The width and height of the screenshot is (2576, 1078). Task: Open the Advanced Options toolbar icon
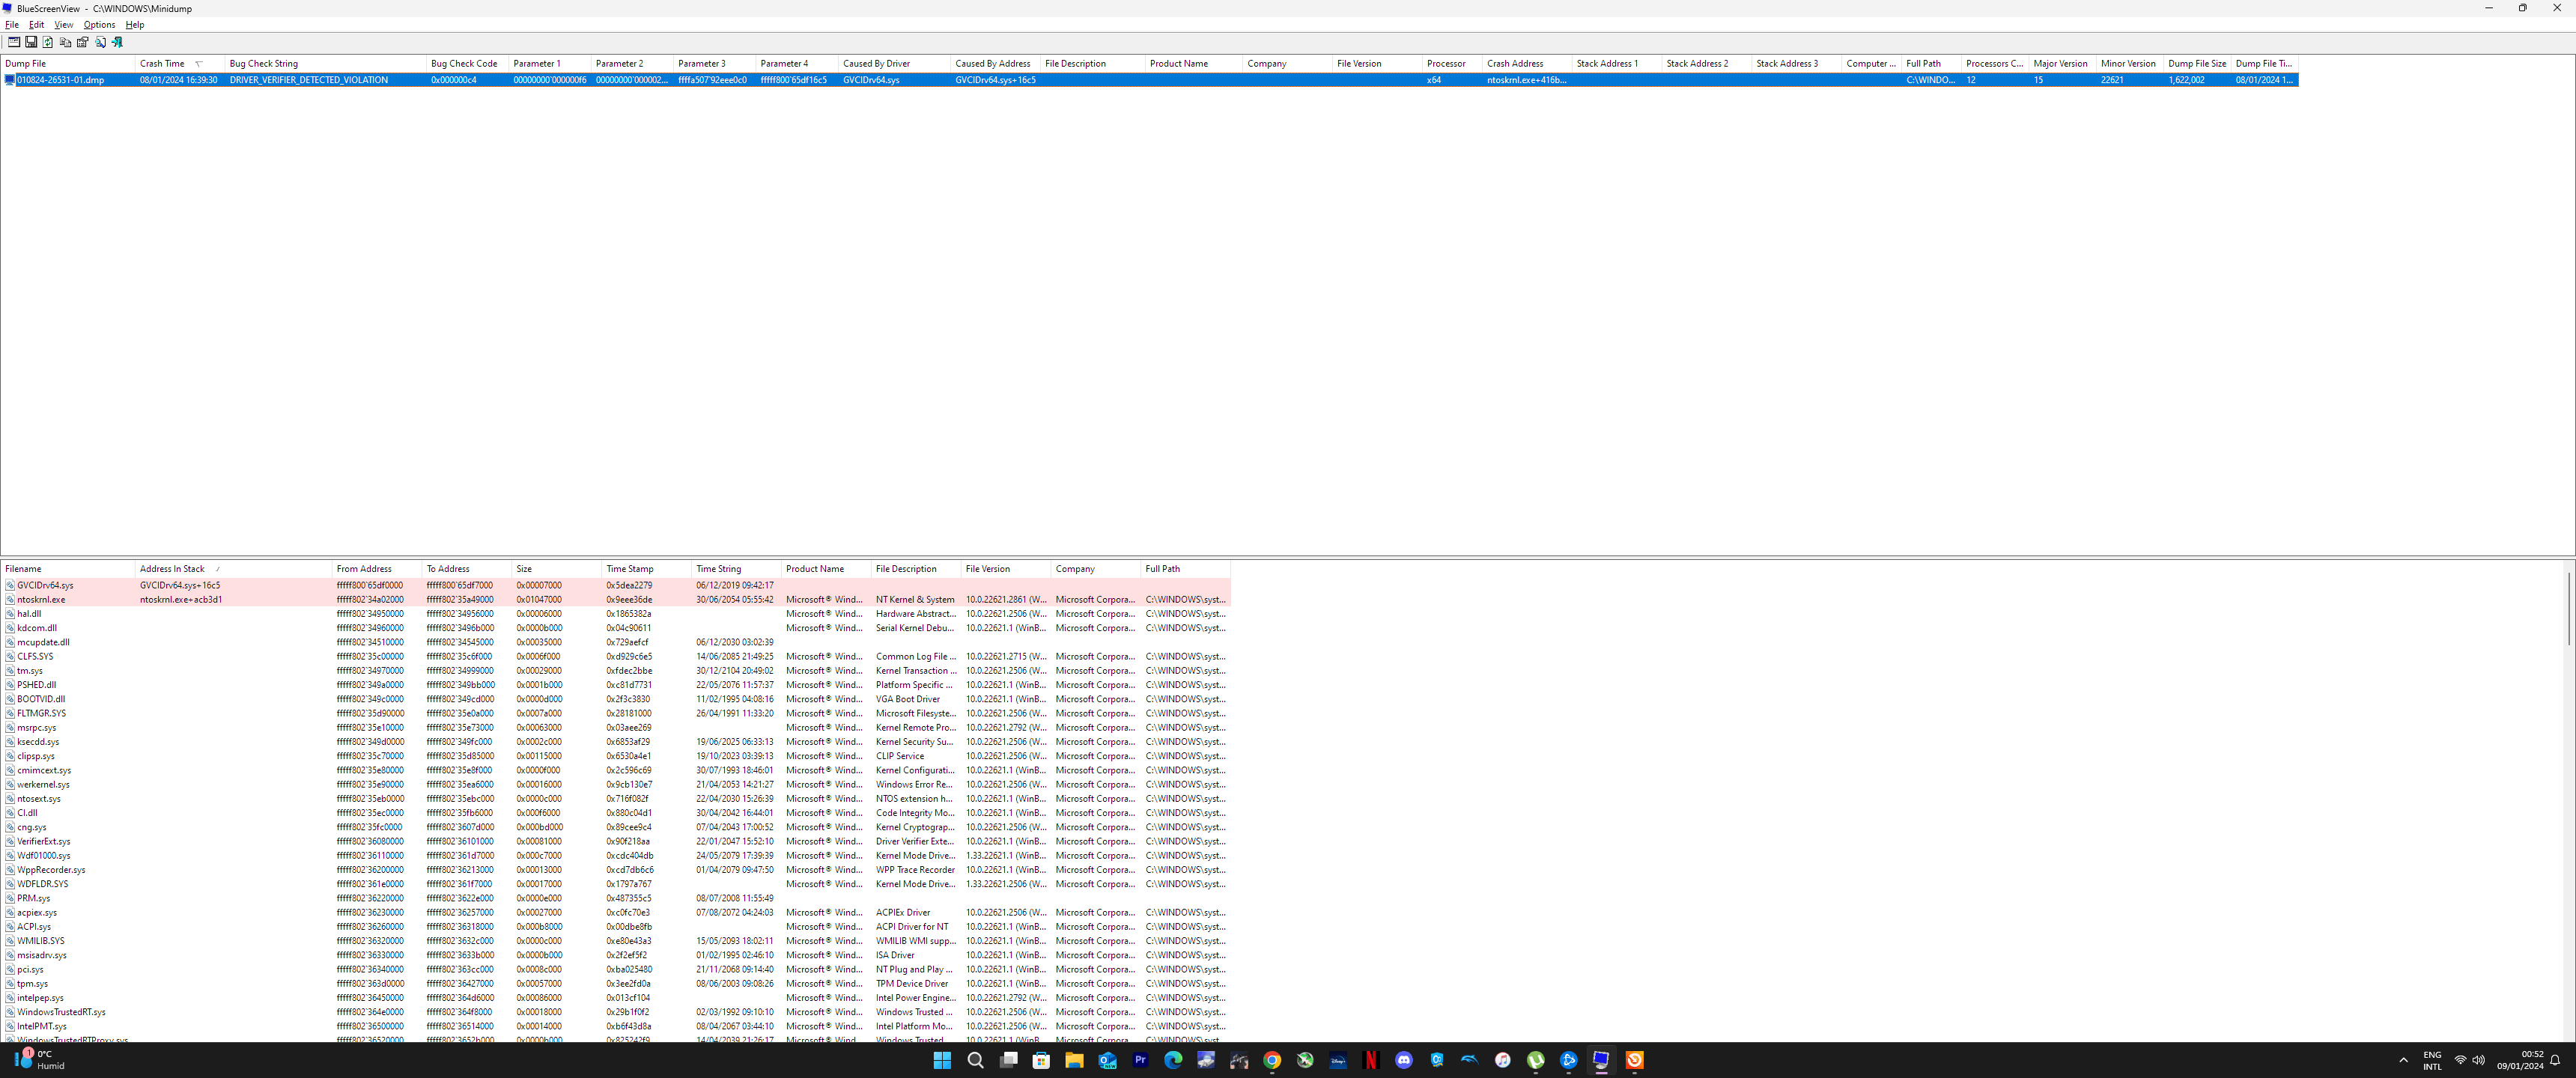coord(14,42)
